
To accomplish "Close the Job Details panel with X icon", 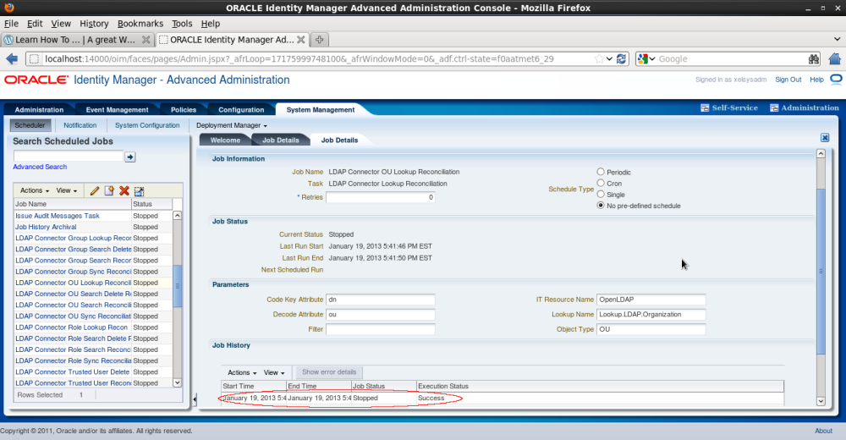I will point(825,138).
